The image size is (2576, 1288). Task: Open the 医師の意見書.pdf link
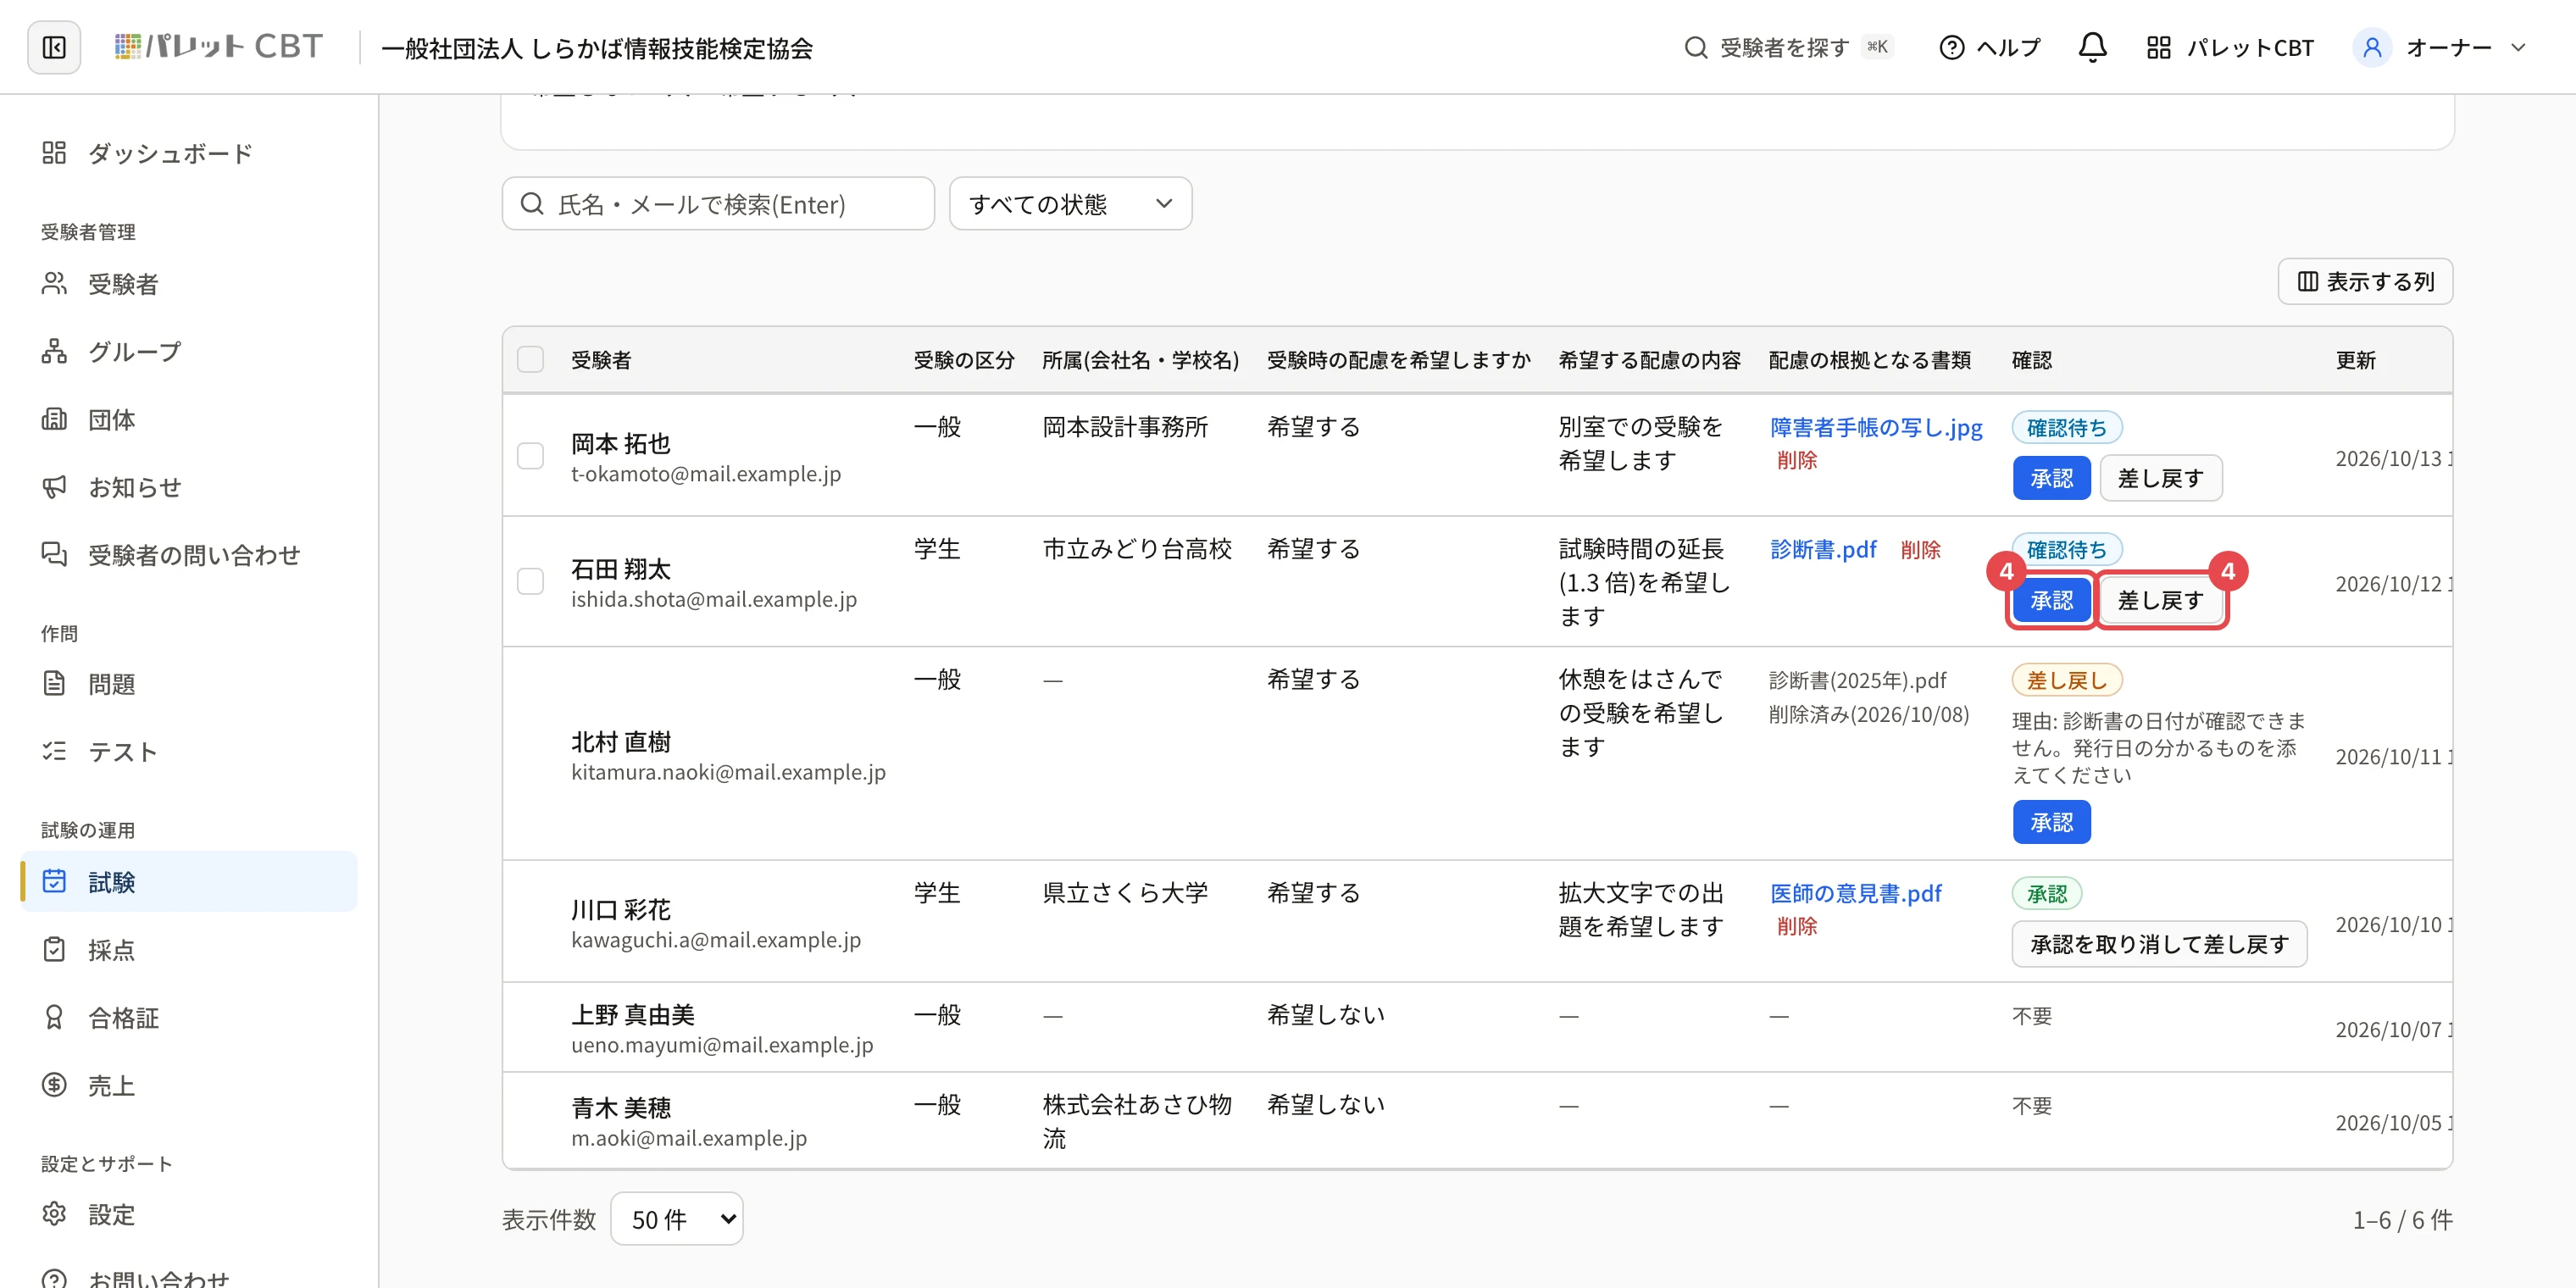point(1856,893)
